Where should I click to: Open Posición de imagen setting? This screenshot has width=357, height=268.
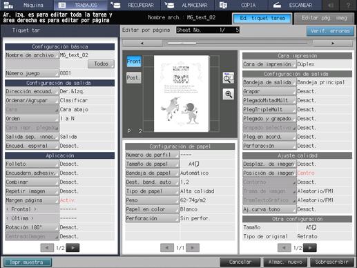pos(269,173)
